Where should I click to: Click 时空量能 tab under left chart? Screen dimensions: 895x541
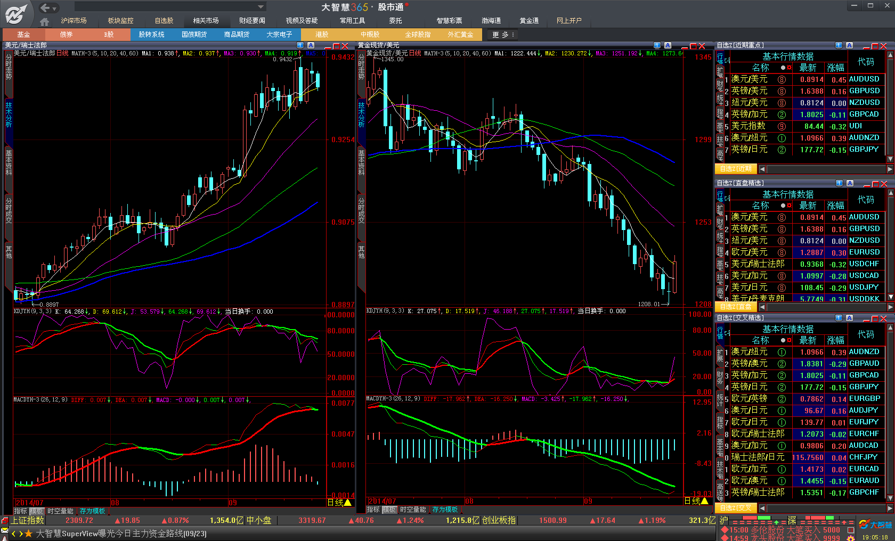tap(60, 511)
